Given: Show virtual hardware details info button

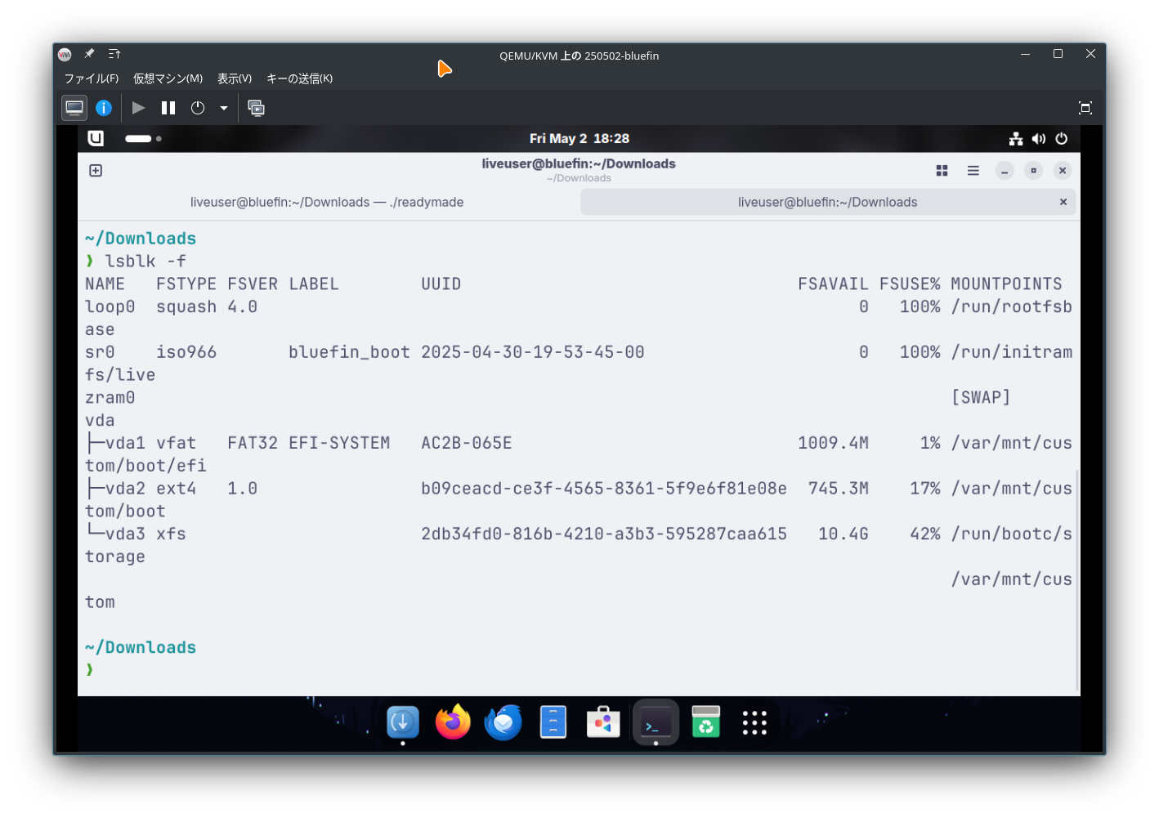Looking at the screenshot, I should [104, 108].
